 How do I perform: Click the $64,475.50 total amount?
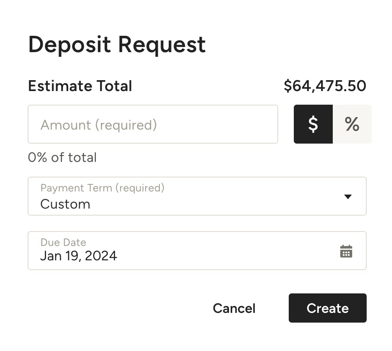coord(325,86)
